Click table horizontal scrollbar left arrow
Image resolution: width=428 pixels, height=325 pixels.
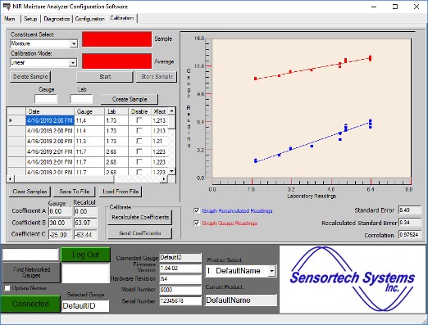(10, 179)
